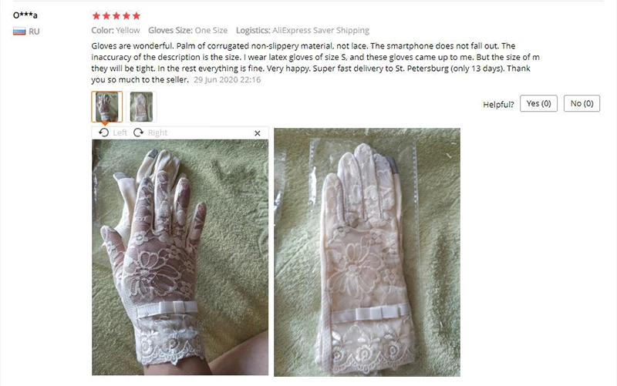Click the packaged glove photo
The image size is (617, 386).
click(367, 253)
